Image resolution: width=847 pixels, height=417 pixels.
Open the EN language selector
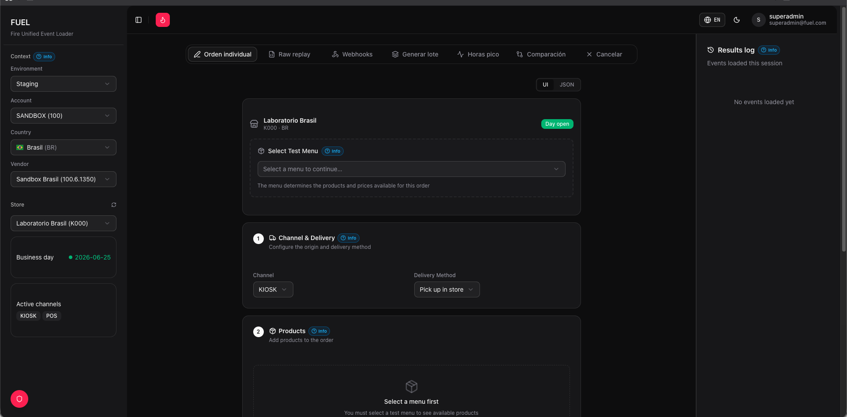click(x=712, y=20)
